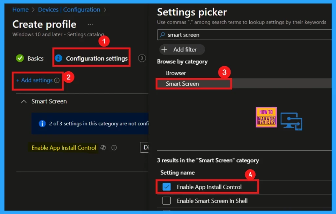
Task: Show info for Enable App Install Control
Action: 114,147
